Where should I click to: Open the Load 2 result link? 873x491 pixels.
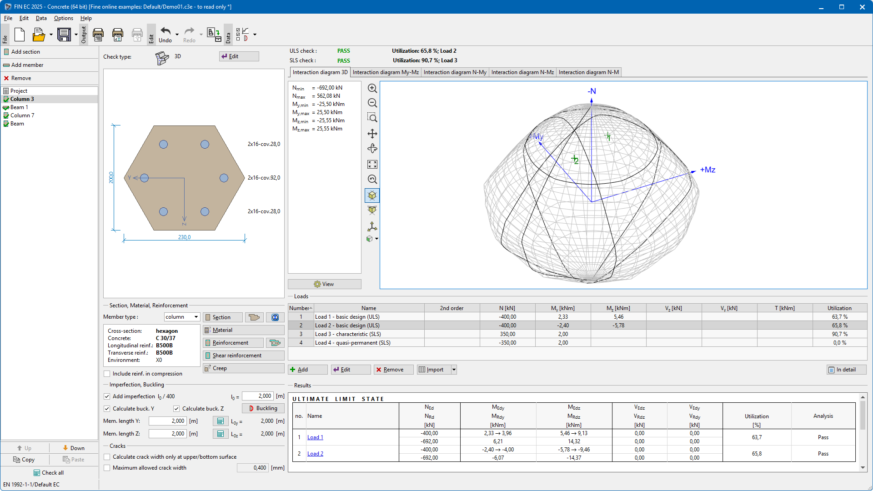coord(315,454)
